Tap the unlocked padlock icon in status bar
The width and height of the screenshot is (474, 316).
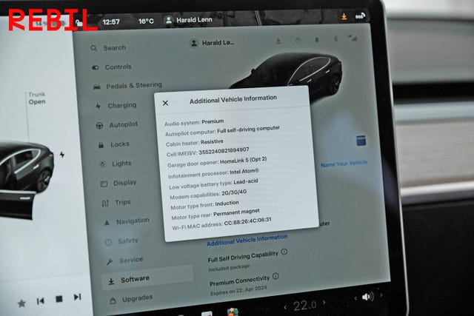79,23
